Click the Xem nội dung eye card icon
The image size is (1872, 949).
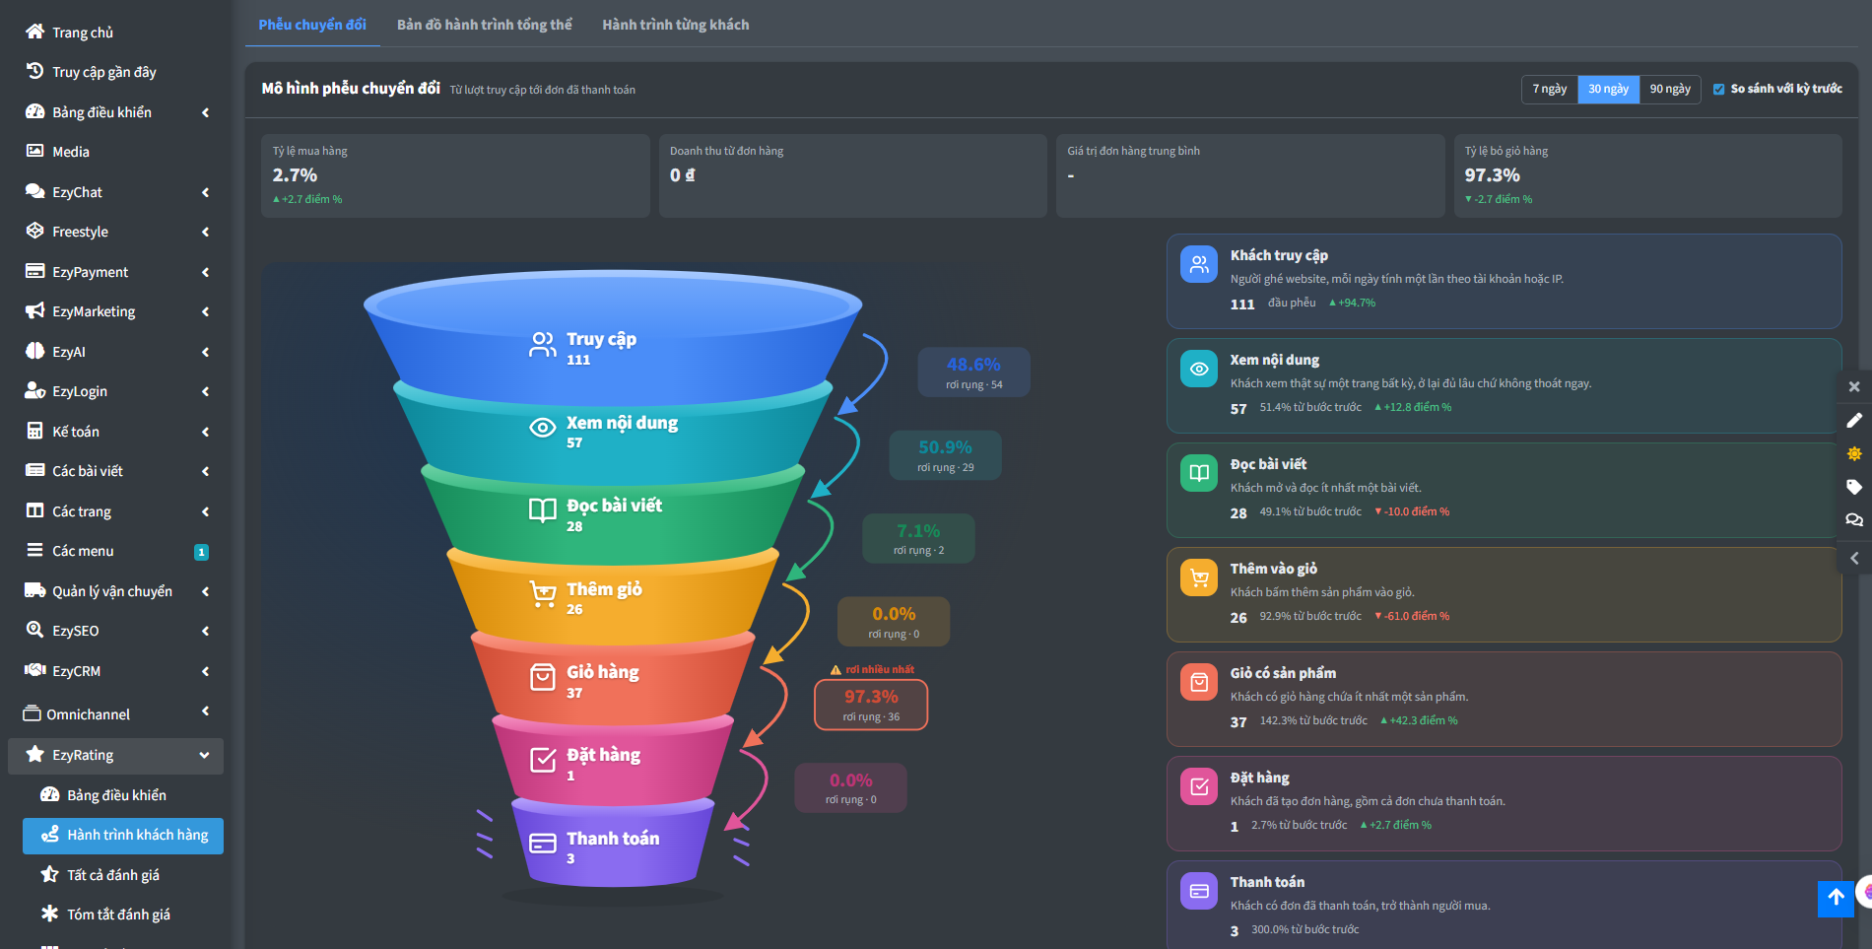point(1199,369)
